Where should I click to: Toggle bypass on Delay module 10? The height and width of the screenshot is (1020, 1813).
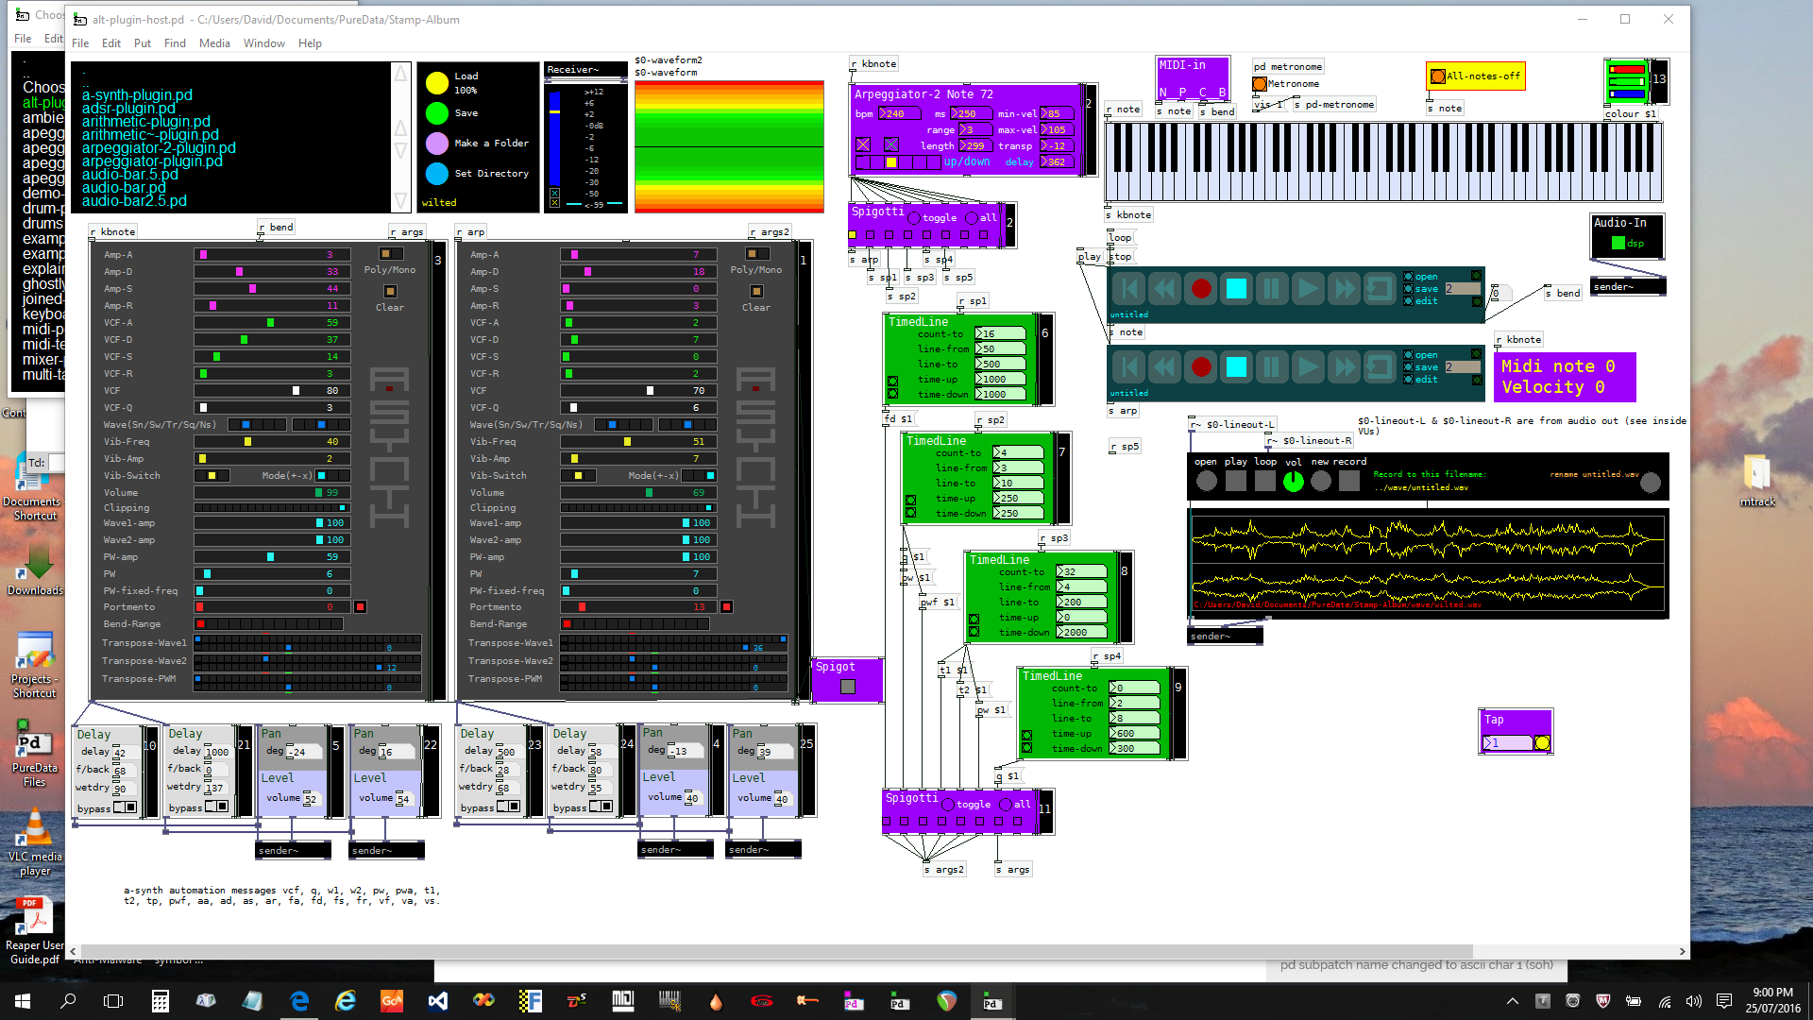click(126, 807)
